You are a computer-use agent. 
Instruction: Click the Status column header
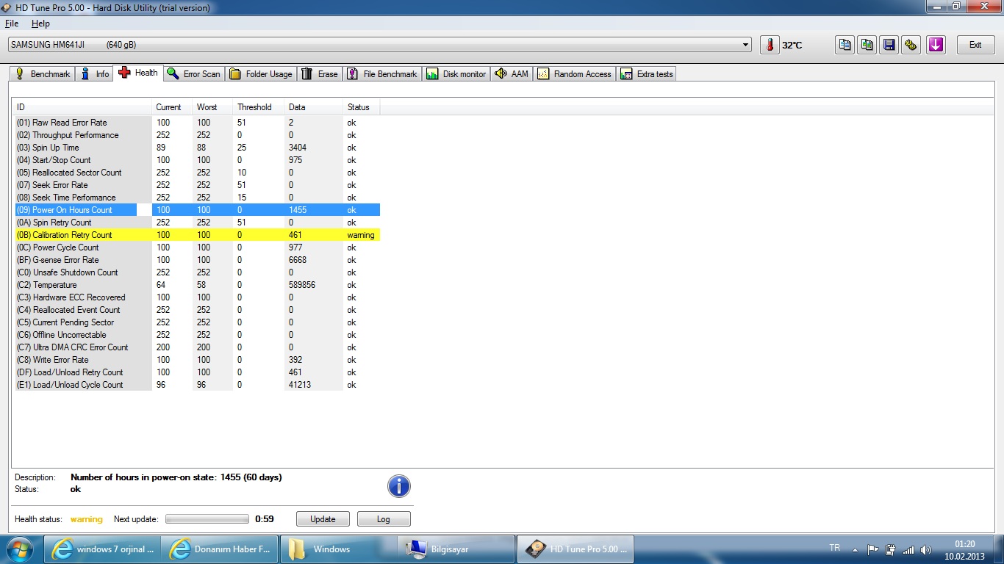[x=362, y=107]
